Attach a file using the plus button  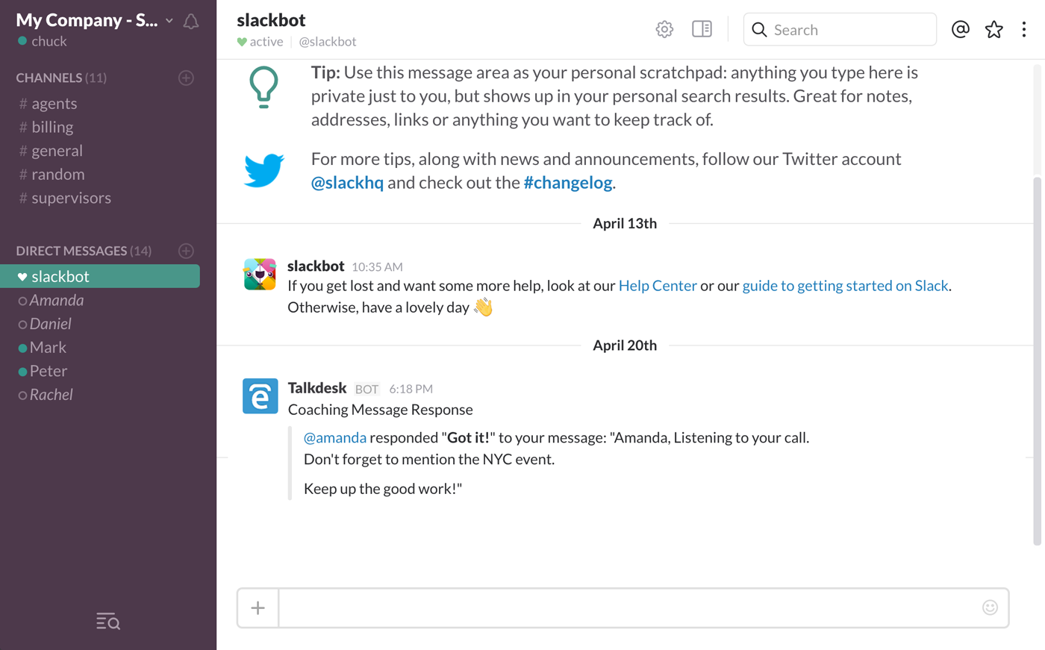point(258,607)
